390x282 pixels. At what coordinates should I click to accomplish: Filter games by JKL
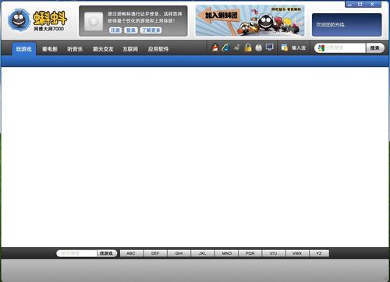click(x=203, y=253)
